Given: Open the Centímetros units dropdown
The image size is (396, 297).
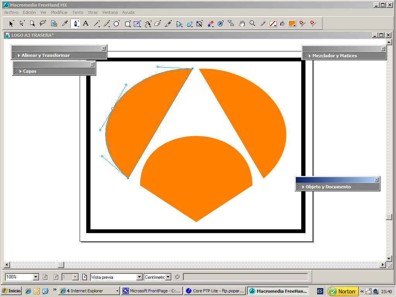Looking at the screenshot, I should point(168,277).
